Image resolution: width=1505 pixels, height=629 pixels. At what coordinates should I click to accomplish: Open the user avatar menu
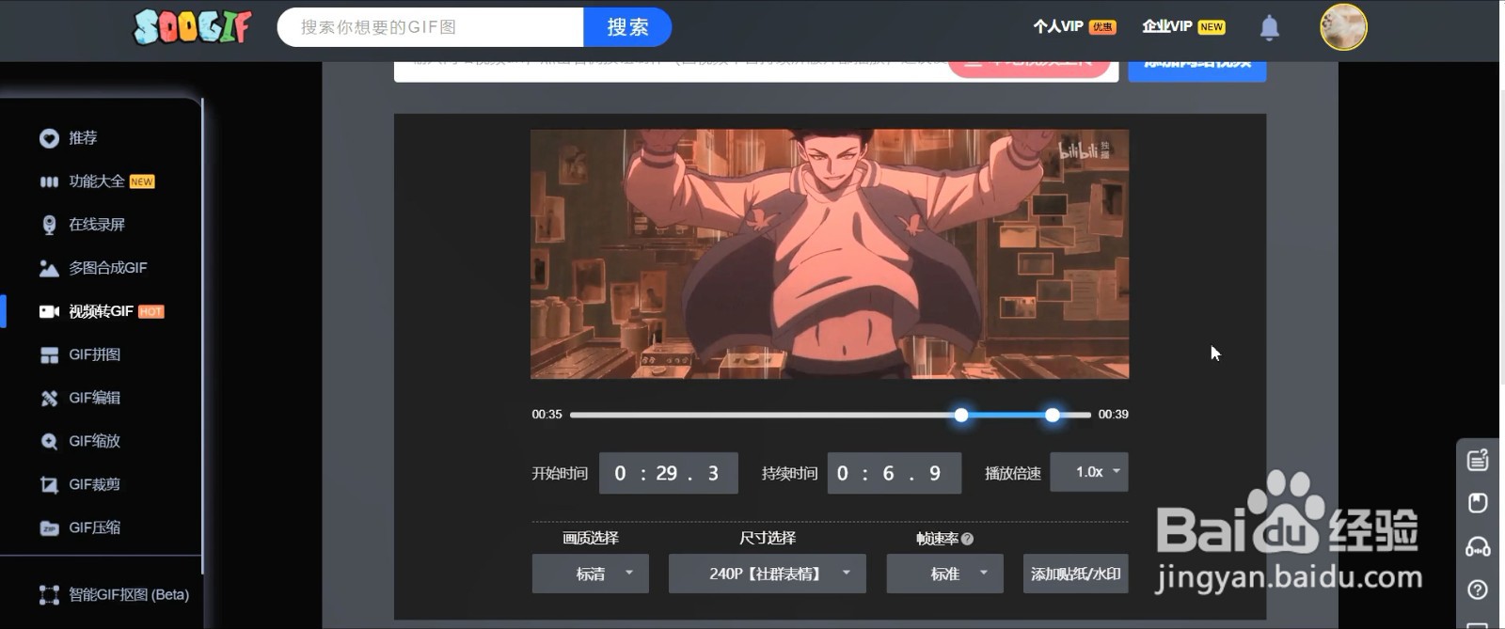click(x=1343, y=27)
